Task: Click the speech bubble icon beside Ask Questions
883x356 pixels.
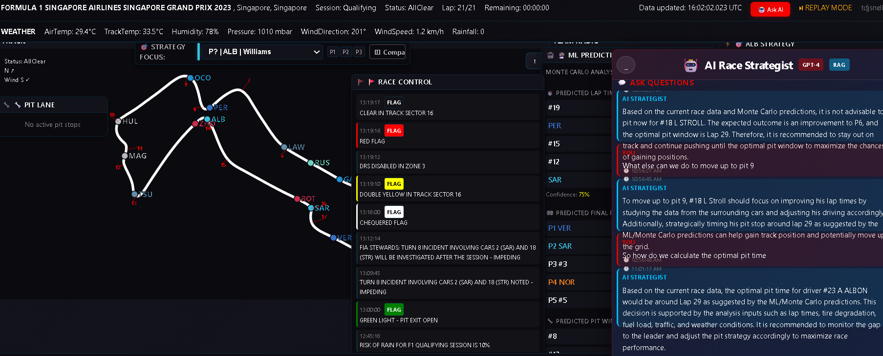Action: point(622,82)
